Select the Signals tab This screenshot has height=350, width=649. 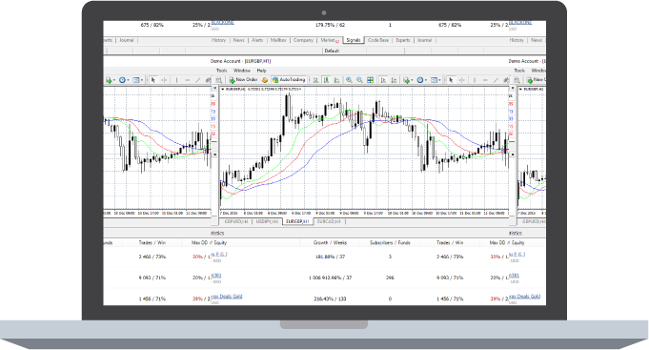tap(354, 40)
